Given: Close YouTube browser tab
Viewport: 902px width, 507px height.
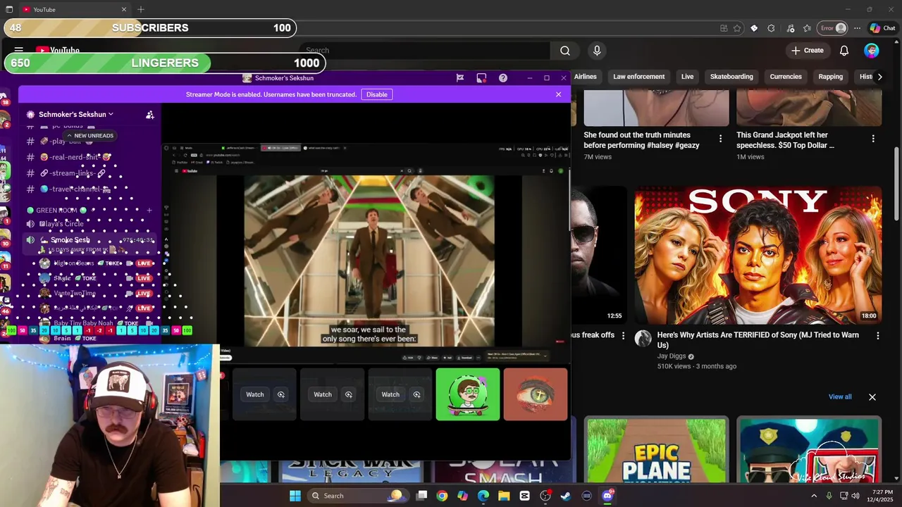Looking at the screenshot, I should 124,9.
